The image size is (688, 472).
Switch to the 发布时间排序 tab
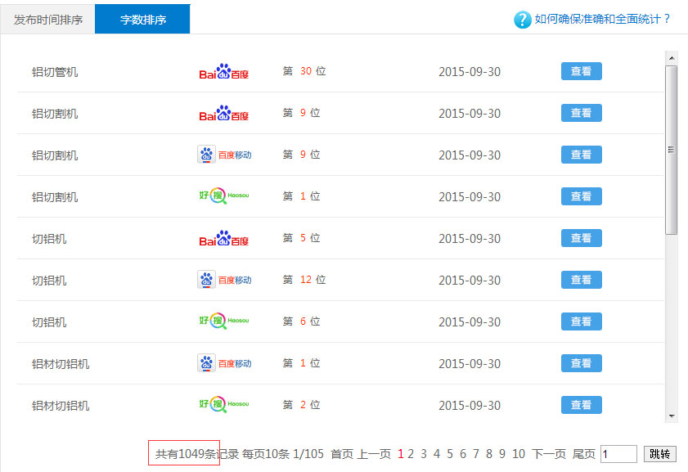[x=47, y=20]
